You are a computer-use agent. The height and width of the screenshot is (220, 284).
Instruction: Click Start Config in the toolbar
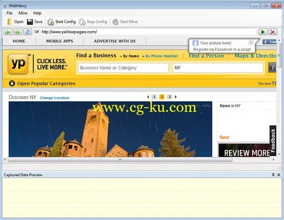[61, 22]
